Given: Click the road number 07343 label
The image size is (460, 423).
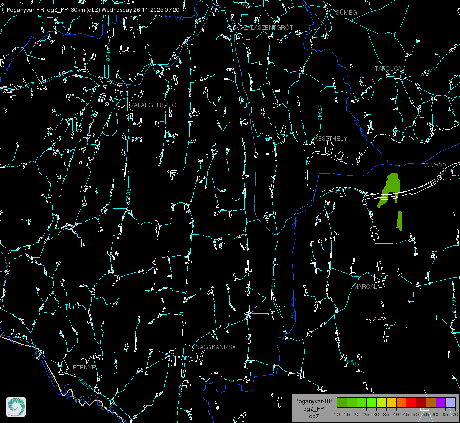Looking at the screenshot, I should coord(320,113).
